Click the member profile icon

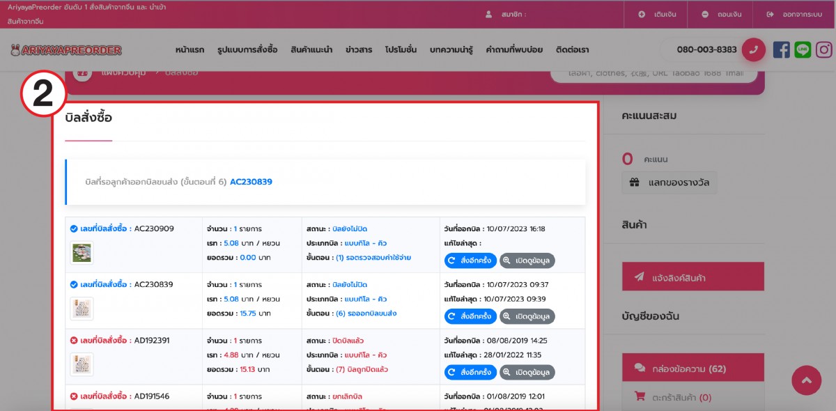tap(488, 14)
